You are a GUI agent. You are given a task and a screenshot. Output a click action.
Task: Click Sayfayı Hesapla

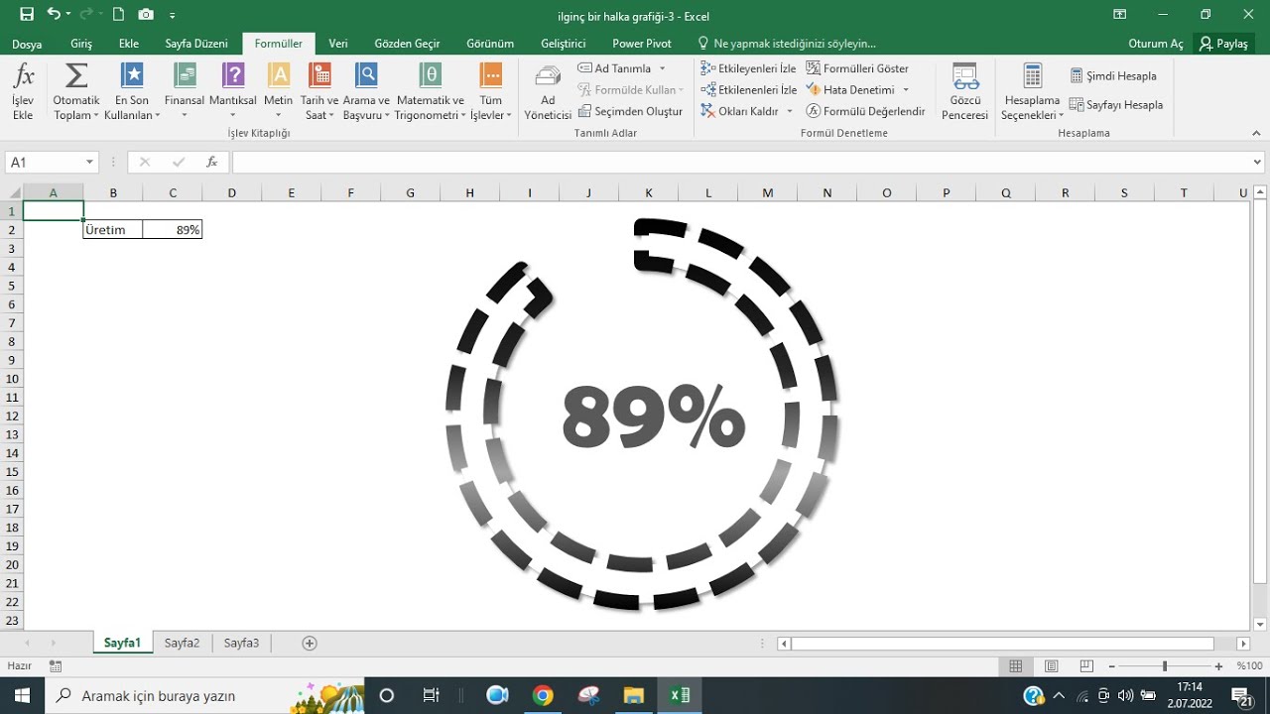coord(1116,104)
